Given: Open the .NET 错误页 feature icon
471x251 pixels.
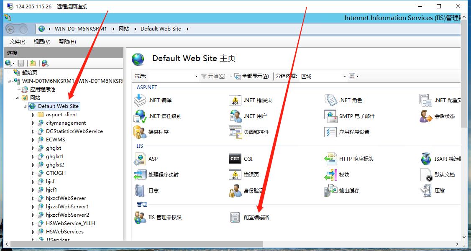Looking at the screenshot, I should [235, 100].
